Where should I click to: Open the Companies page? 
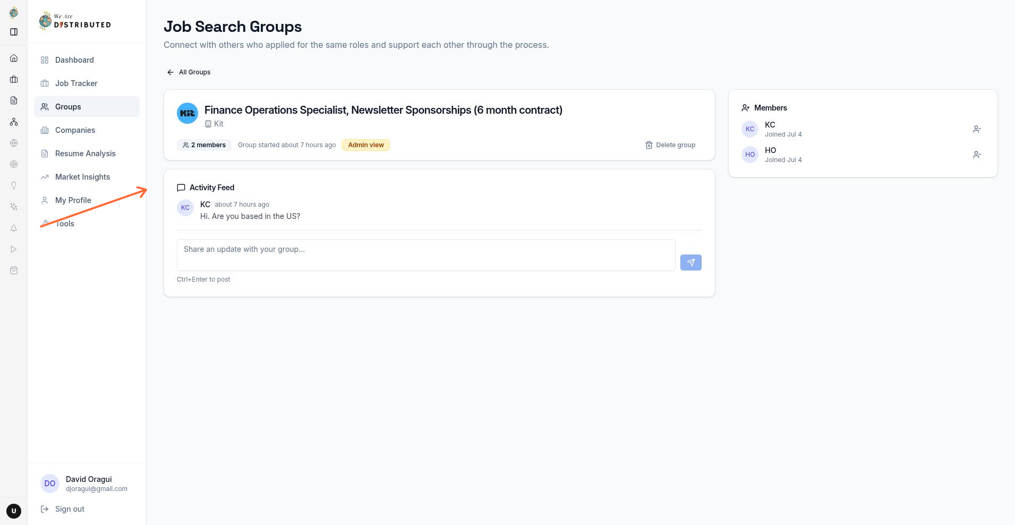(87, 130)
